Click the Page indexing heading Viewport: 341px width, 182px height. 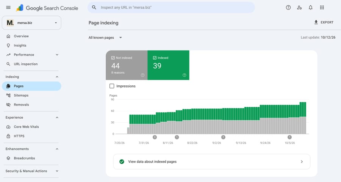click(x=103, y=23)
